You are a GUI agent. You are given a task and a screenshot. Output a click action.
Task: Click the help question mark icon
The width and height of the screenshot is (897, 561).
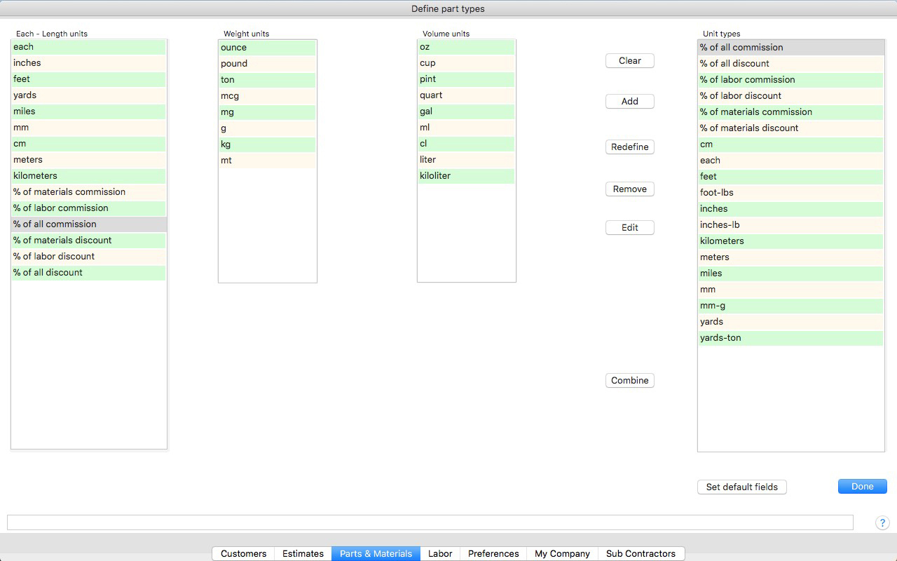[x=882, y=523]
